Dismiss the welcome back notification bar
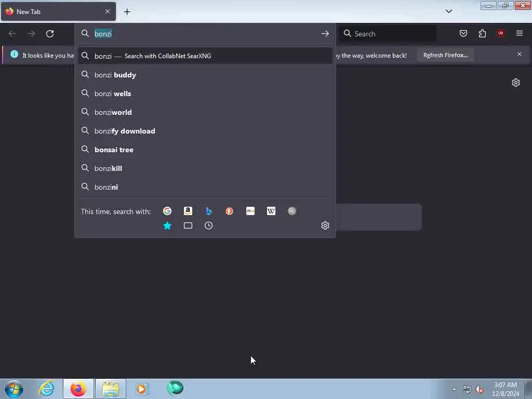This screenshot has height=399, width=532. [x=520, y=54]
